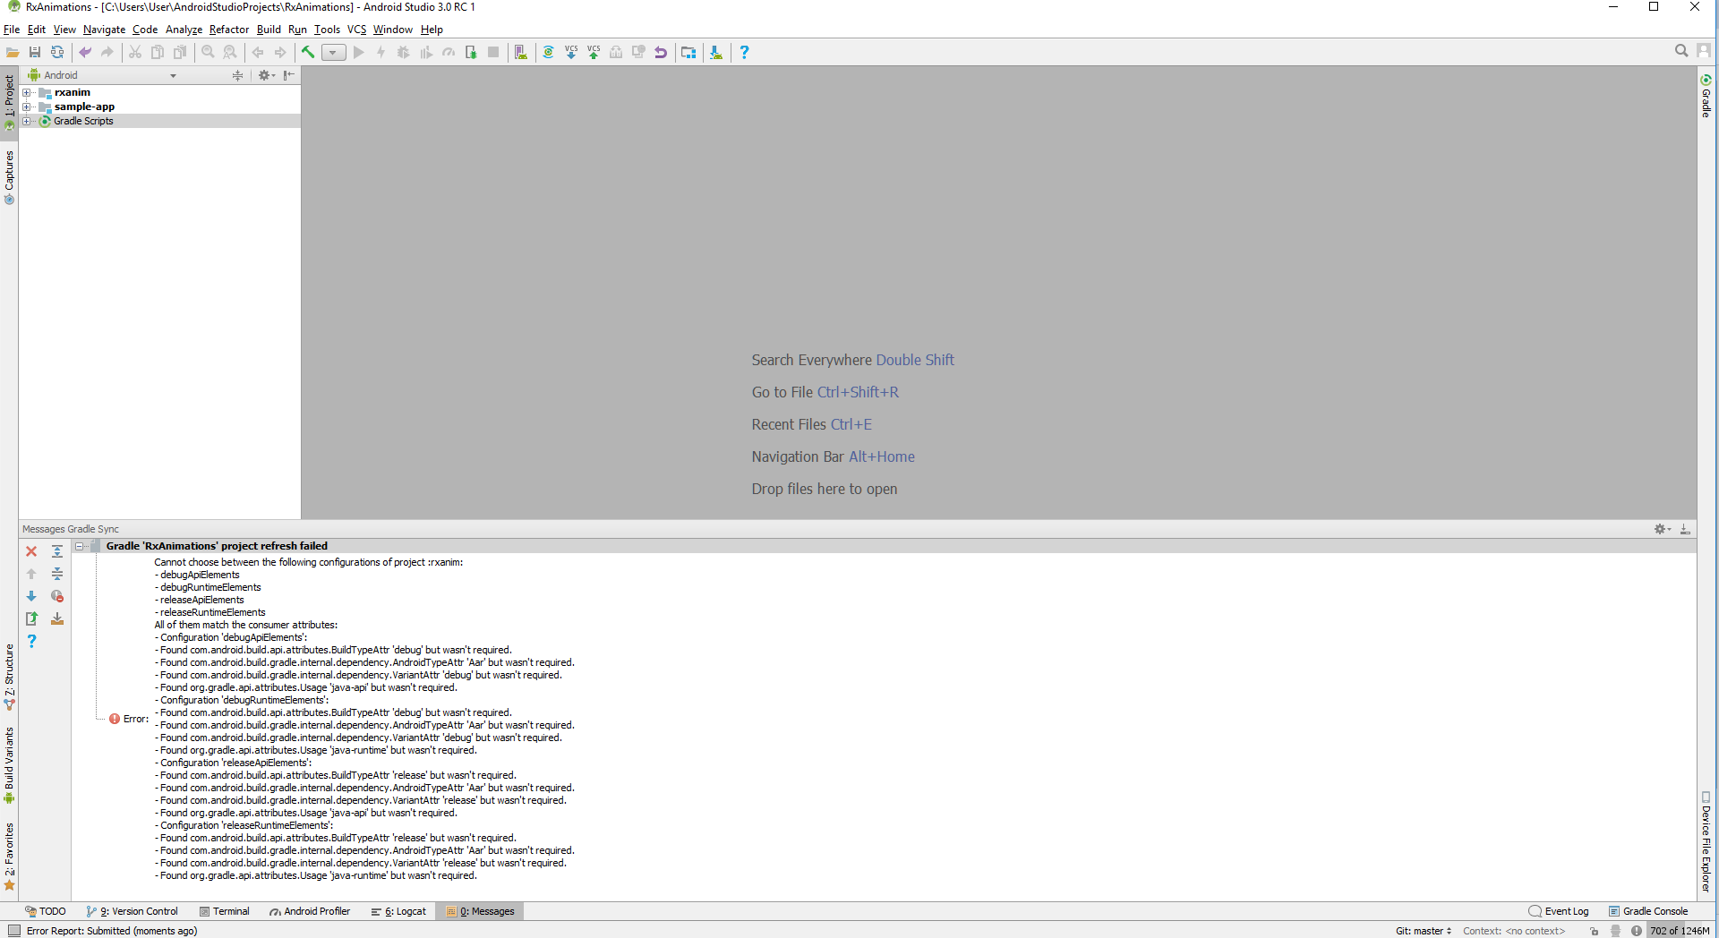The height and width of the screenshot is (938, 1719).
Task: Expand the rxanim module node
Action: [27, 92]
